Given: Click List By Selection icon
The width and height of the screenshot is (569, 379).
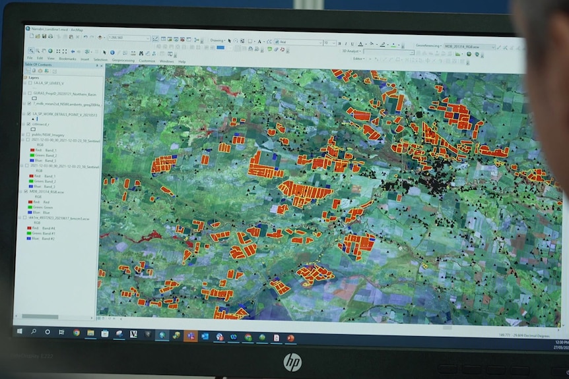Looking at the screenshot, I should pos(46,71).
